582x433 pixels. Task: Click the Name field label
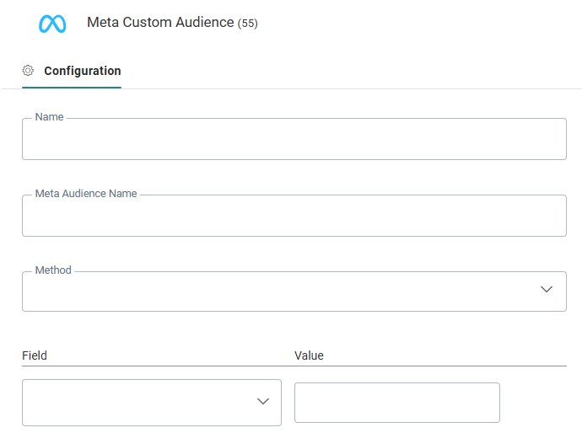pyautogui.click(x=49, y=117)
